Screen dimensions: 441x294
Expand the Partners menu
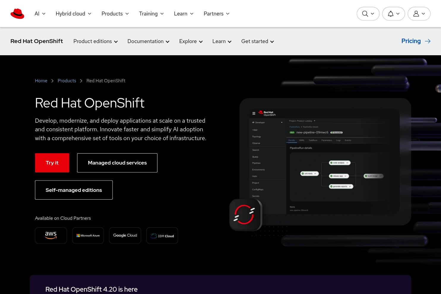tap(216, 14)
